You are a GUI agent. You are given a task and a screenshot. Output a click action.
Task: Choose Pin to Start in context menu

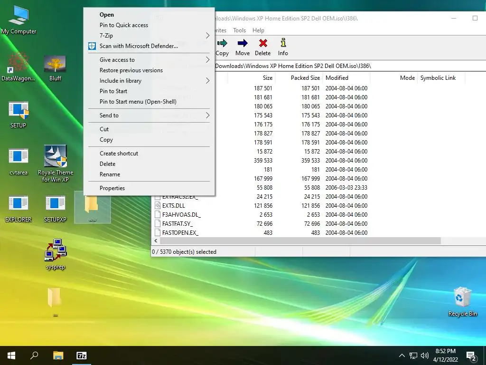pyautogui.click(x=149, y=91)
